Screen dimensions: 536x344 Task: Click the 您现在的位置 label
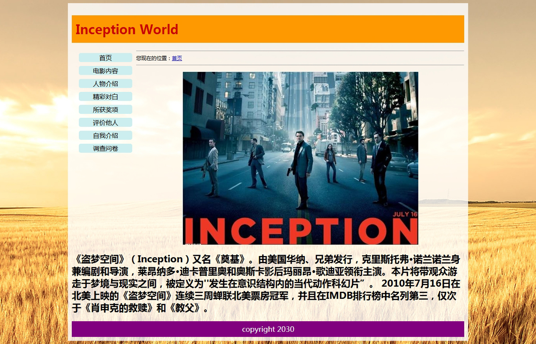coord(154,58)
